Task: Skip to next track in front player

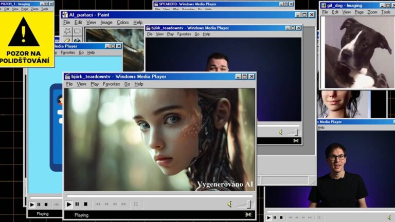Action: click(x=123, y=204)
